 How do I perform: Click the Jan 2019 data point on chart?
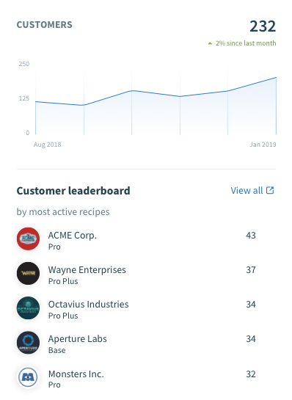276,77
